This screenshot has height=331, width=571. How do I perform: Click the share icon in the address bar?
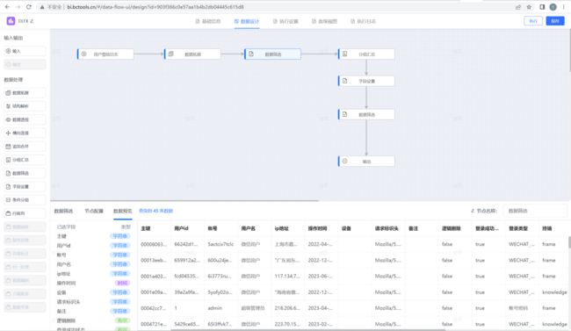point(518,7)
